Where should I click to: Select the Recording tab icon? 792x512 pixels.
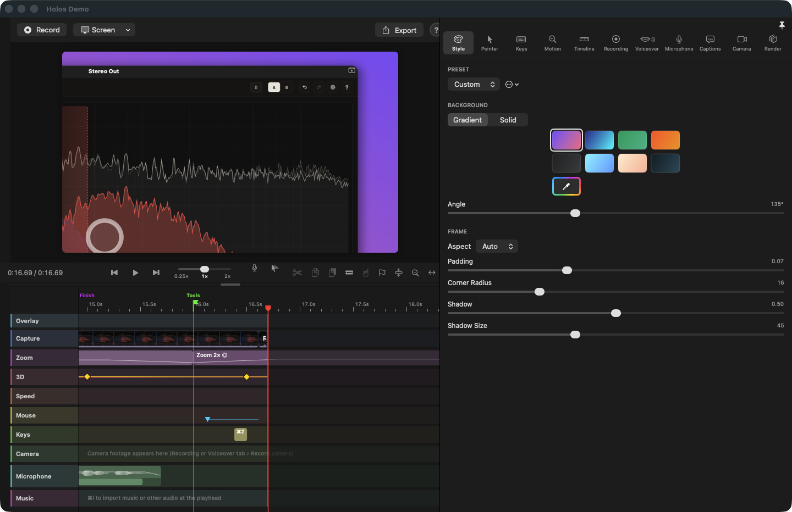click(x=616, y=40)
